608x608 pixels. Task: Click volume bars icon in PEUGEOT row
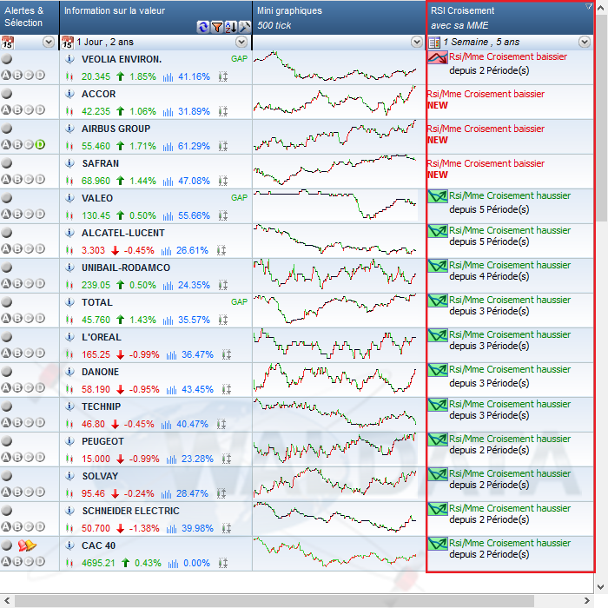click(x=171, y=459)
